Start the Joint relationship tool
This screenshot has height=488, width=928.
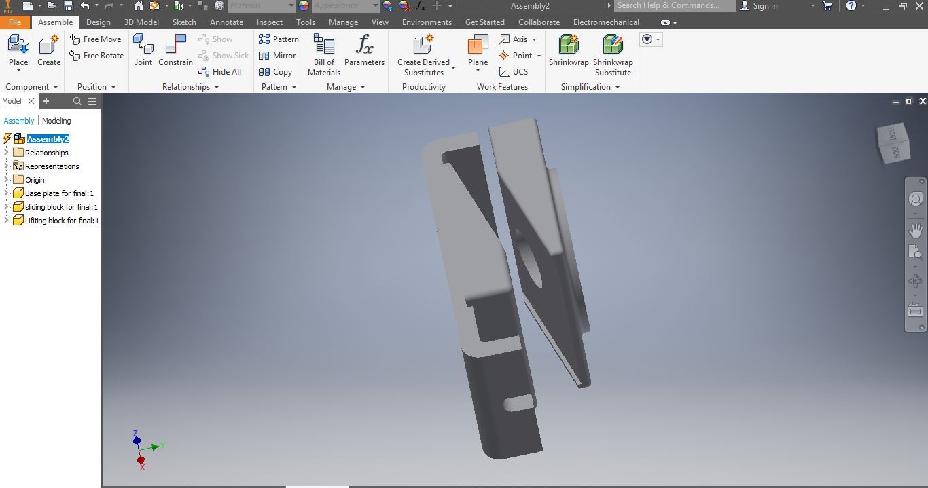143,51
